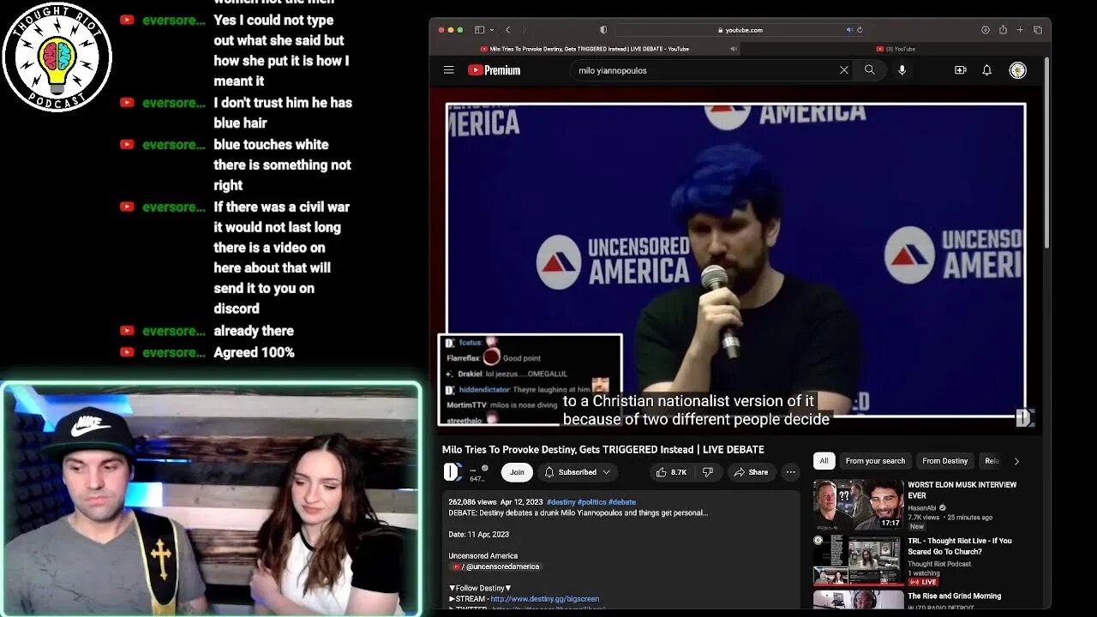Click chat message 'Agreed 100%'

(254, 352)
